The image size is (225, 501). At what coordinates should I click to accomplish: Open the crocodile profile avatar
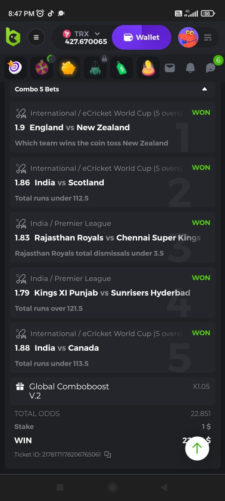click(x=188, y=38)
